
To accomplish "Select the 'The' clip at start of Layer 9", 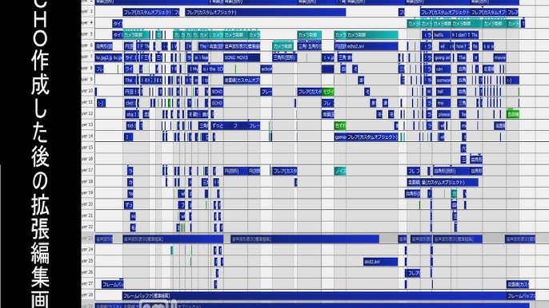I will coord(130,81).
